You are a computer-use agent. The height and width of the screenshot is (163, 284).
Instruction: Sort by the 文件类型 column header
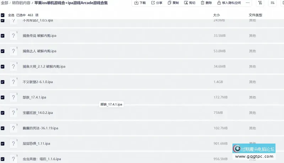coord(255,15)
